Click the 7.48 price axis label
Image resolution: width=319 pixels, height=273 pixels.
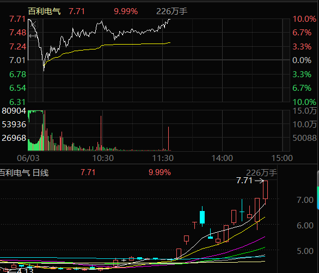pos(18,33)
